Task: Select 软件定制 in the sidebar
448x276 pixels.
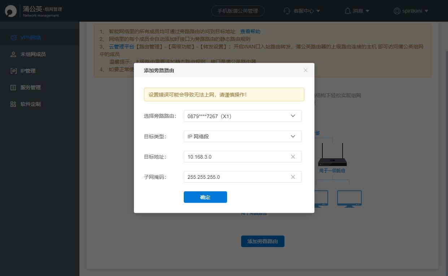Action: click(x=13, y=104)
